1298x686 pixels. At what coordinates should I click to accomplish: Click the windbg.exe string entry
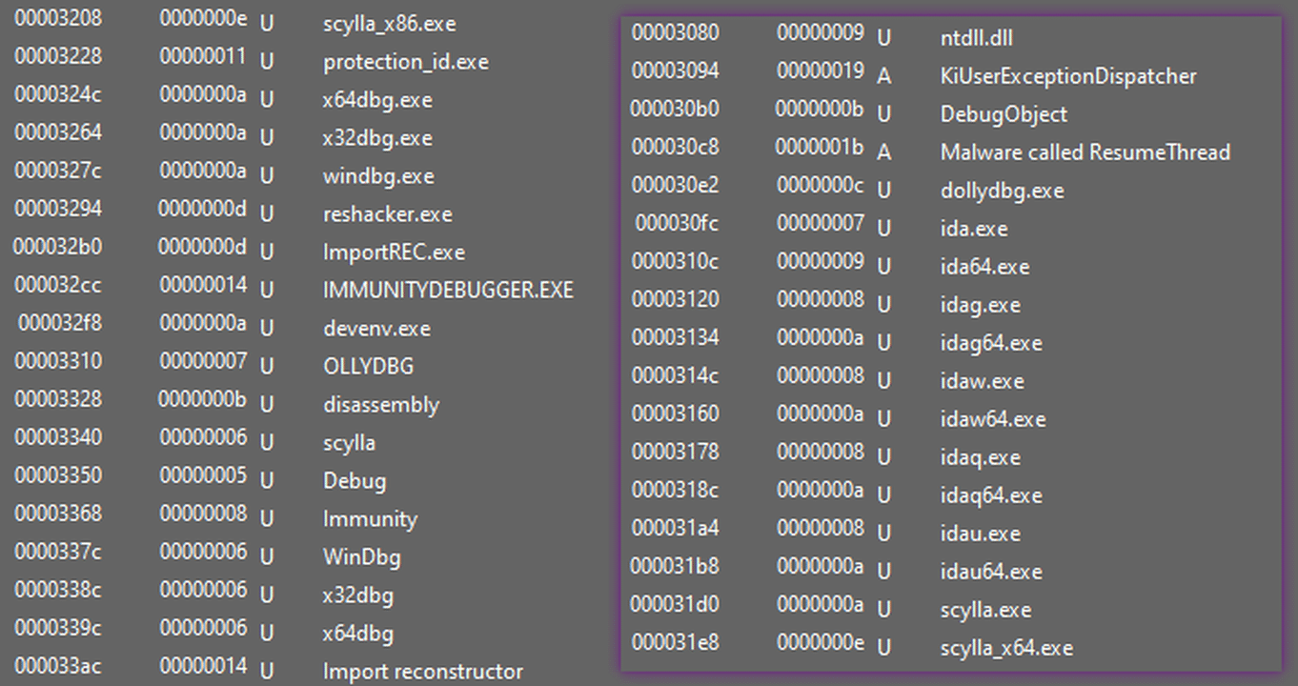pyautogui.click(x=378, y=176)
